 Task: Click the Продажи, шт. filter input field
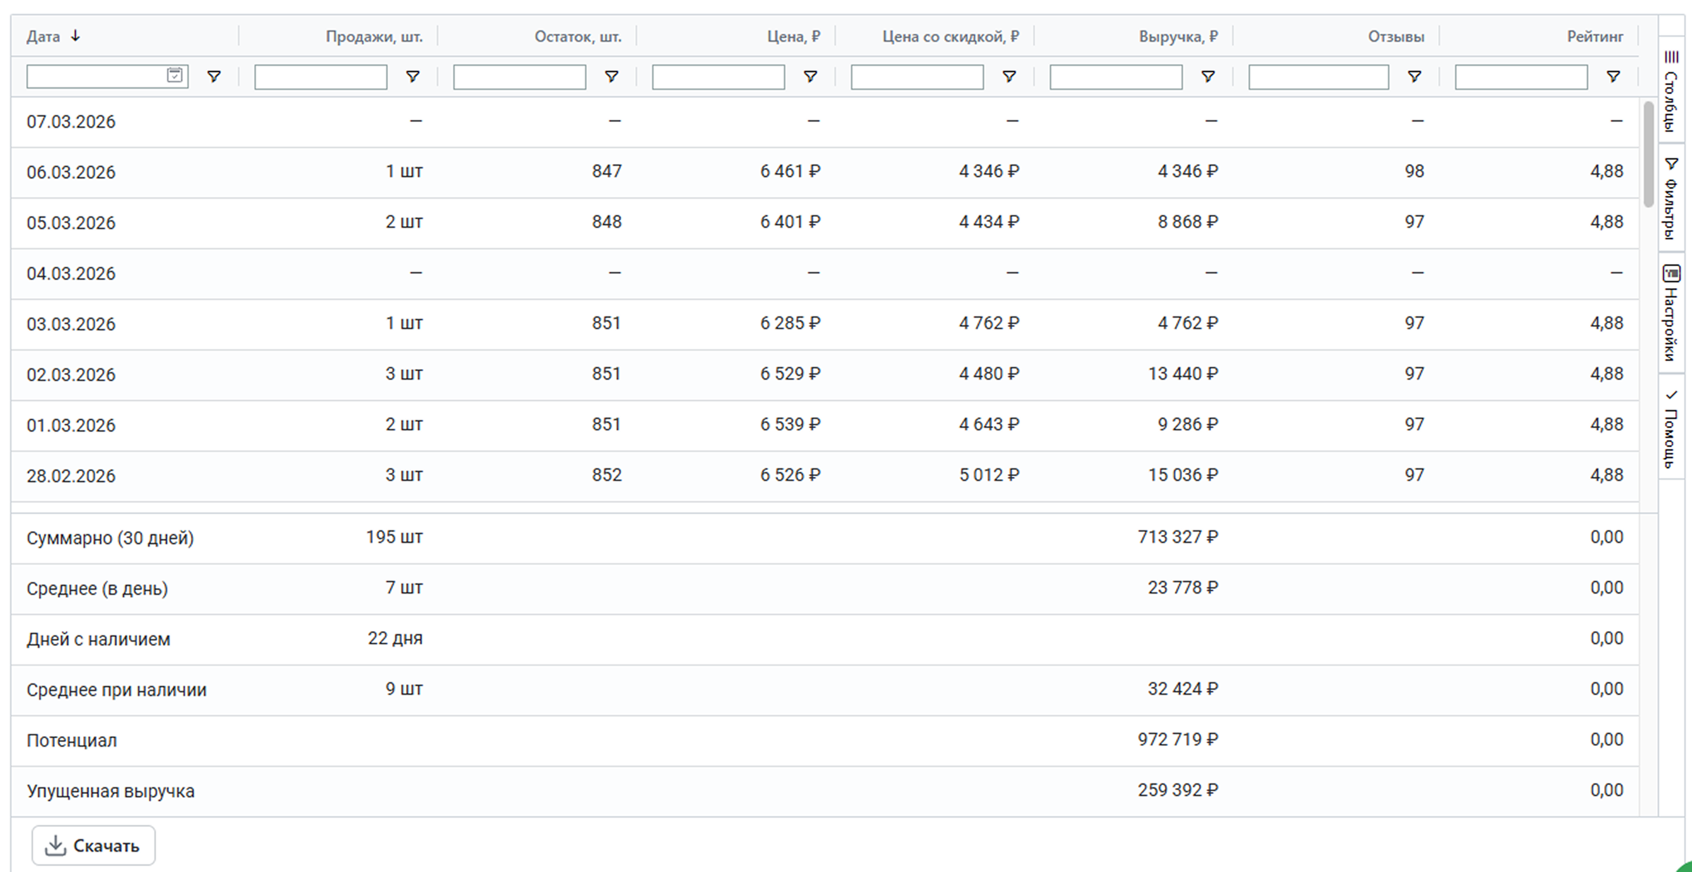coord(320,77)
